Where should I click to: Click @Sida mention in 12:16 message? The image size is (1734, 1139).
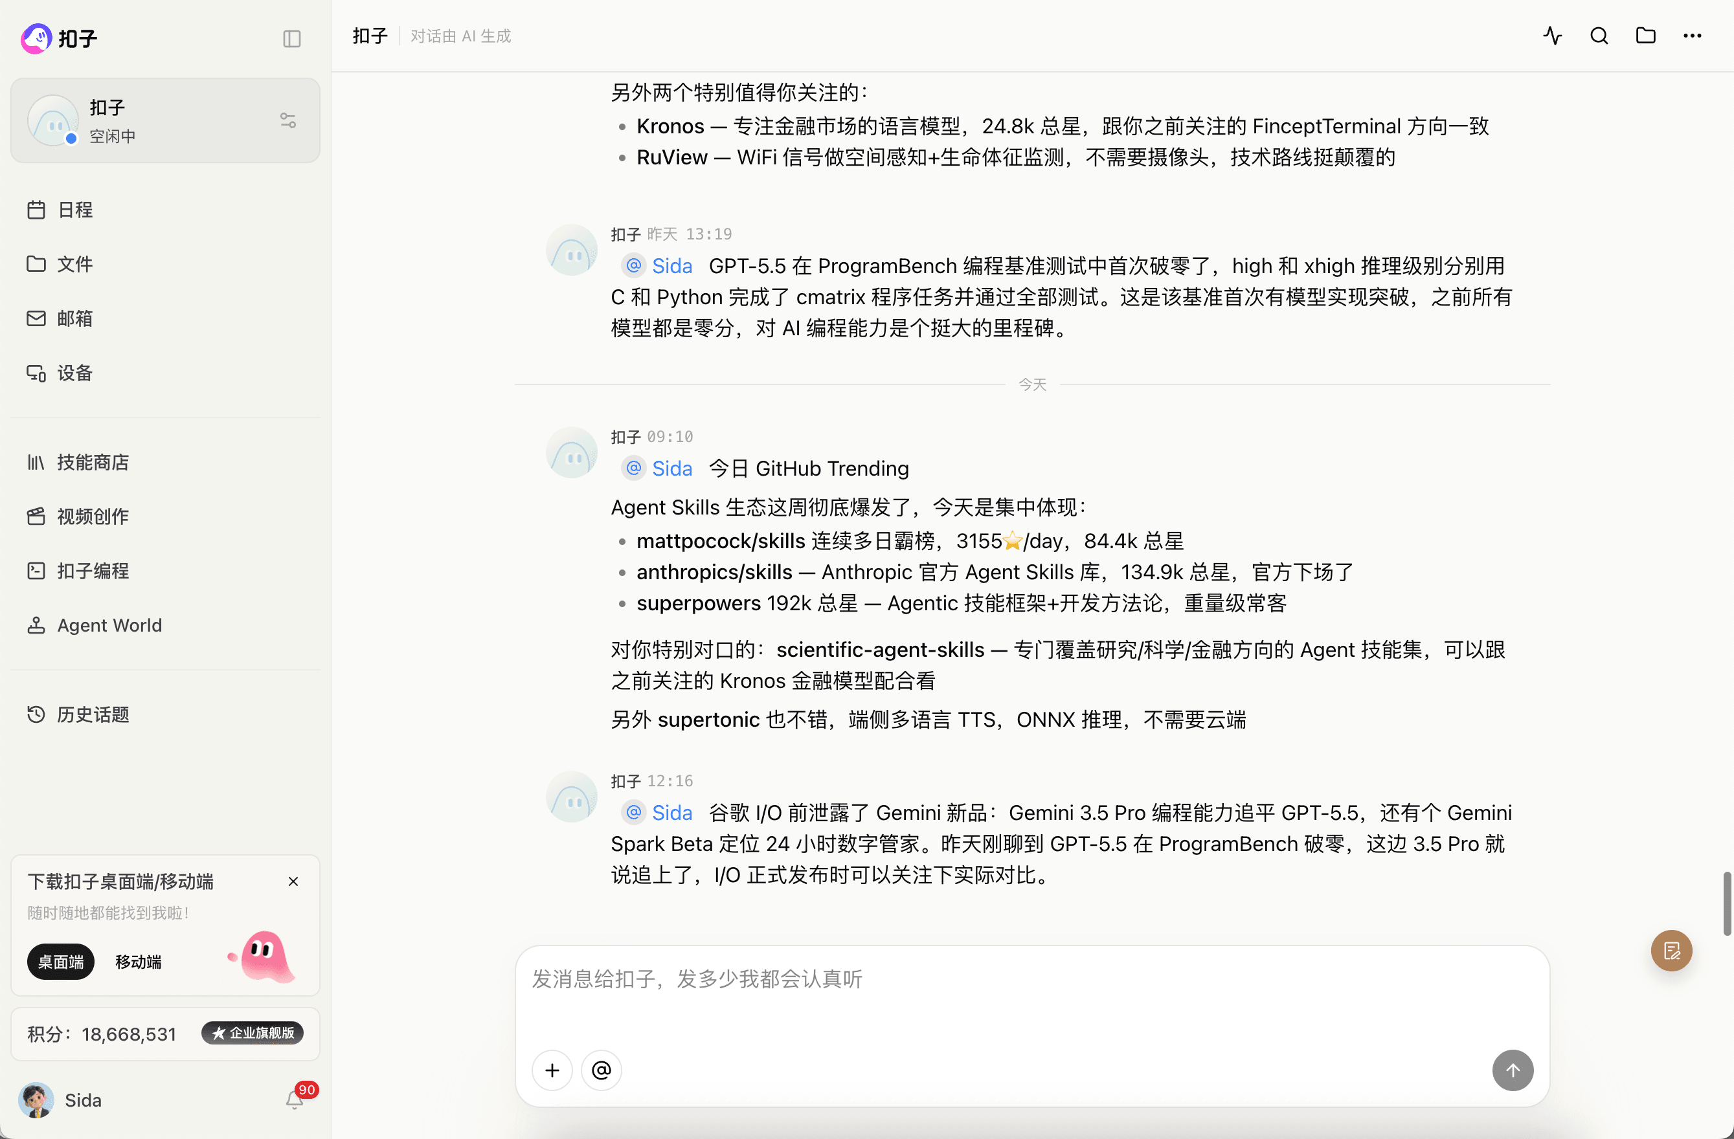(x=659, y=812)
